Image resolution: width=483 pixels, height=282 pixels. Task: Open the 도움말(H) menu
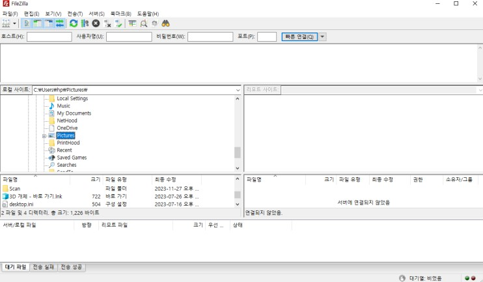coord(148,14)
